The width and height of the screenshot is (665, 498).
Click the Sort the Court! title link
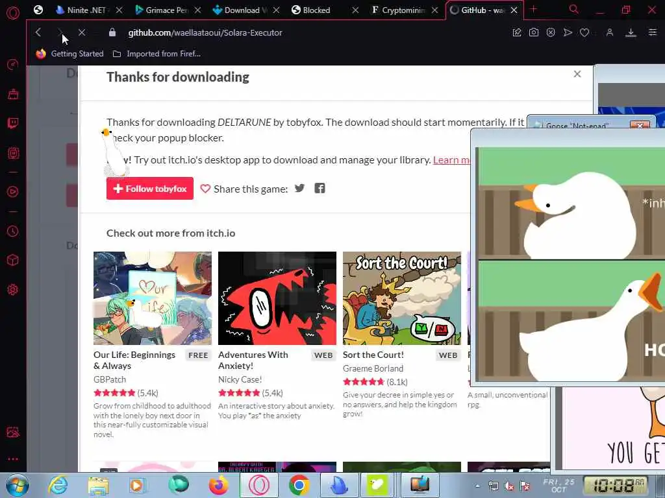coord(373,355)
